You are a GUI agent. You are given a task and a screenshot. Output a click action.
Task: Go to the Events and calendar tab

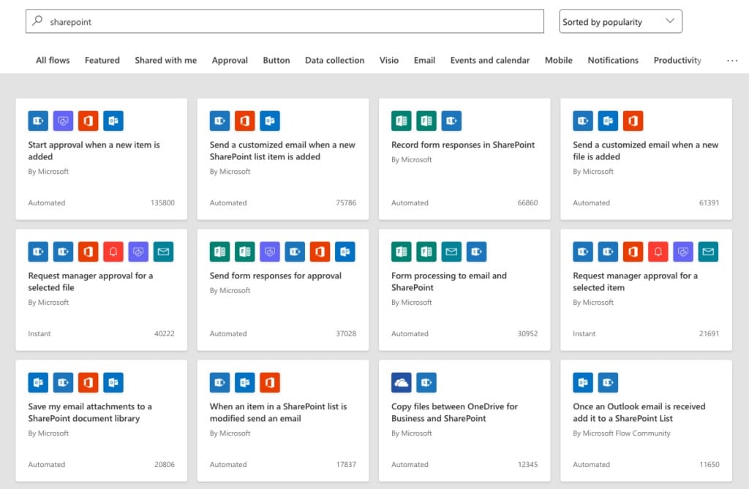click(489, 61)
